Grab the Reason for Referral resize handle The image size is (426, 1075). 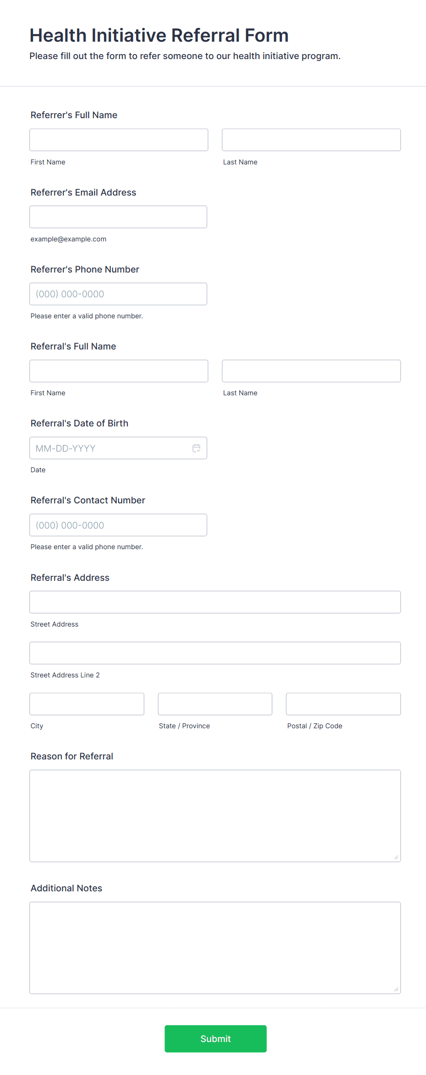point(396,857)
